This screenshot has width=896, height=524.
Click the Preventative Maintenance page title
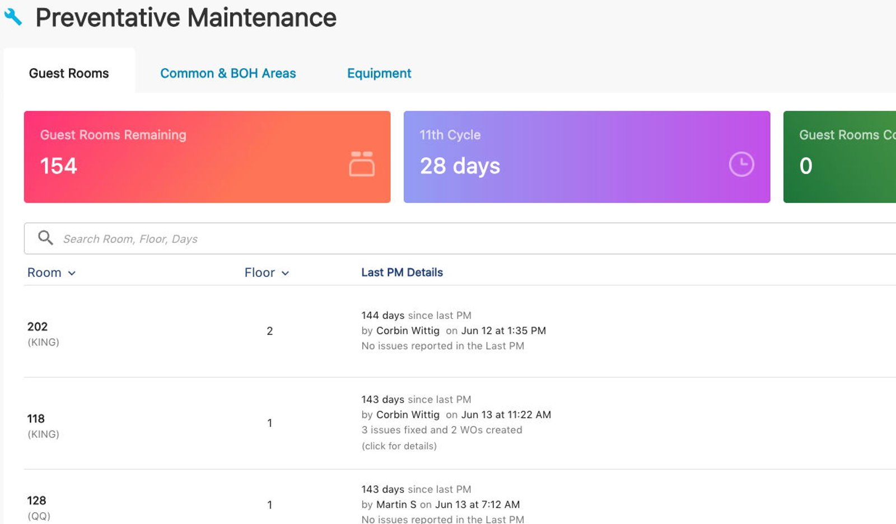pos(186,17)
